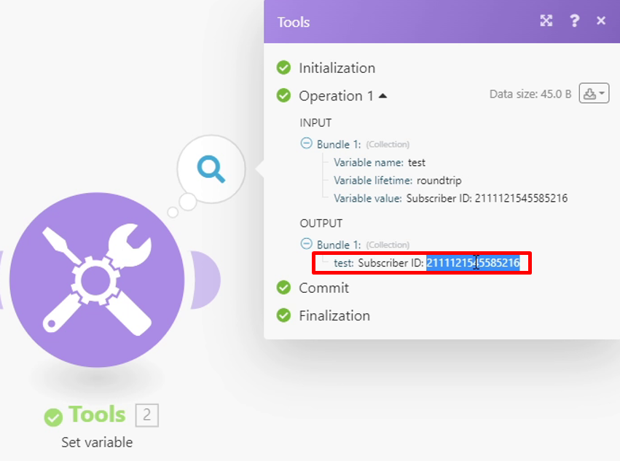Click the checkmark icon next to Operation 1
The image size is (620, 461).
(284, 95)
